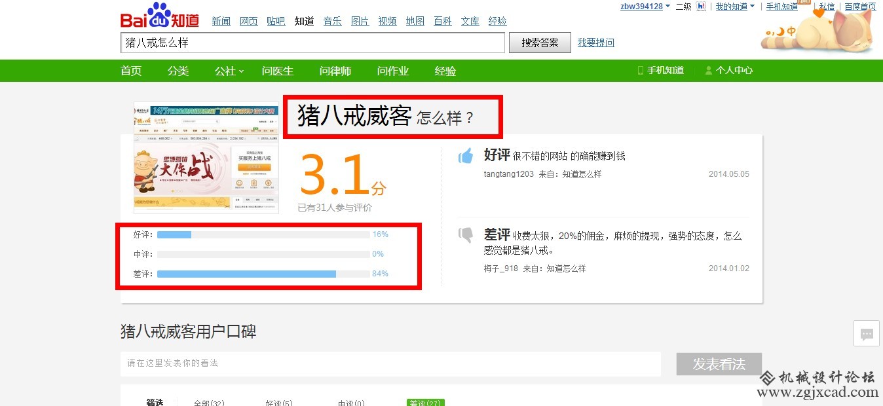
Task: Click the 差评 84% progress bar
Action: click(x=263, y=274)
